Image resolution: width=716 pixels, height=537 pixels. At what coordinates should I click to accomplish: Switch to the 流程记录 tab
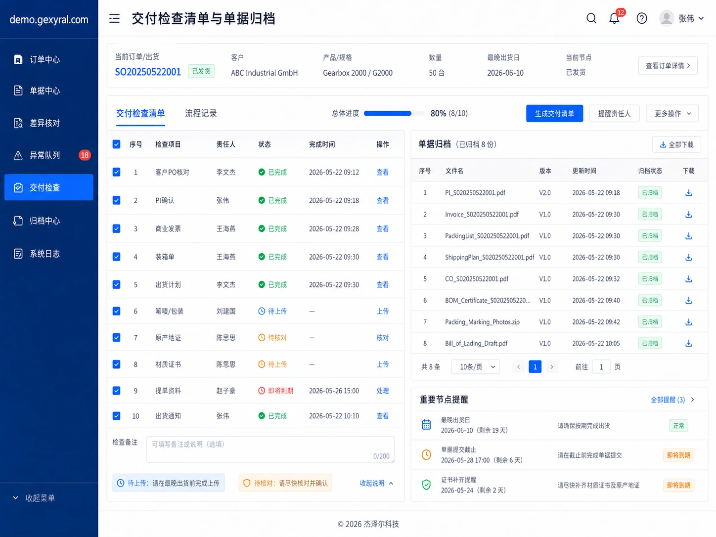click(201, 114)
